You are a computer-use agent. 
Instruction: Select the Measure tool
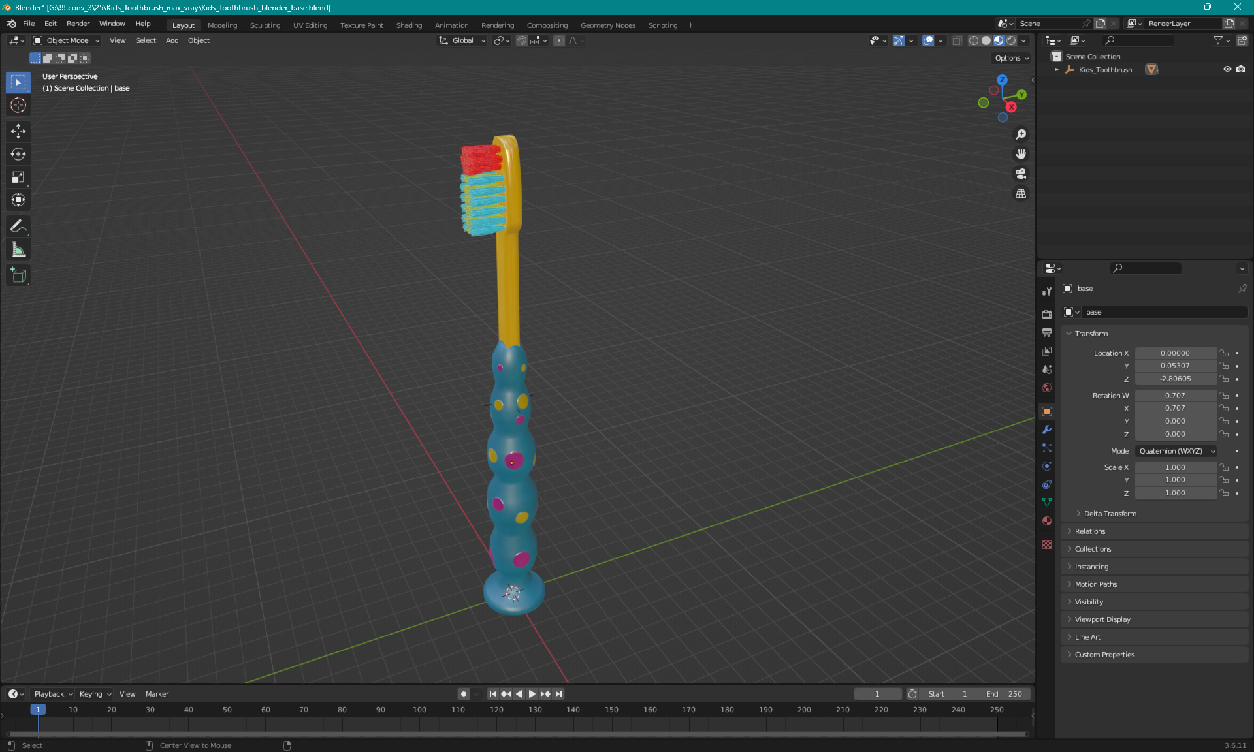(18, 249)
